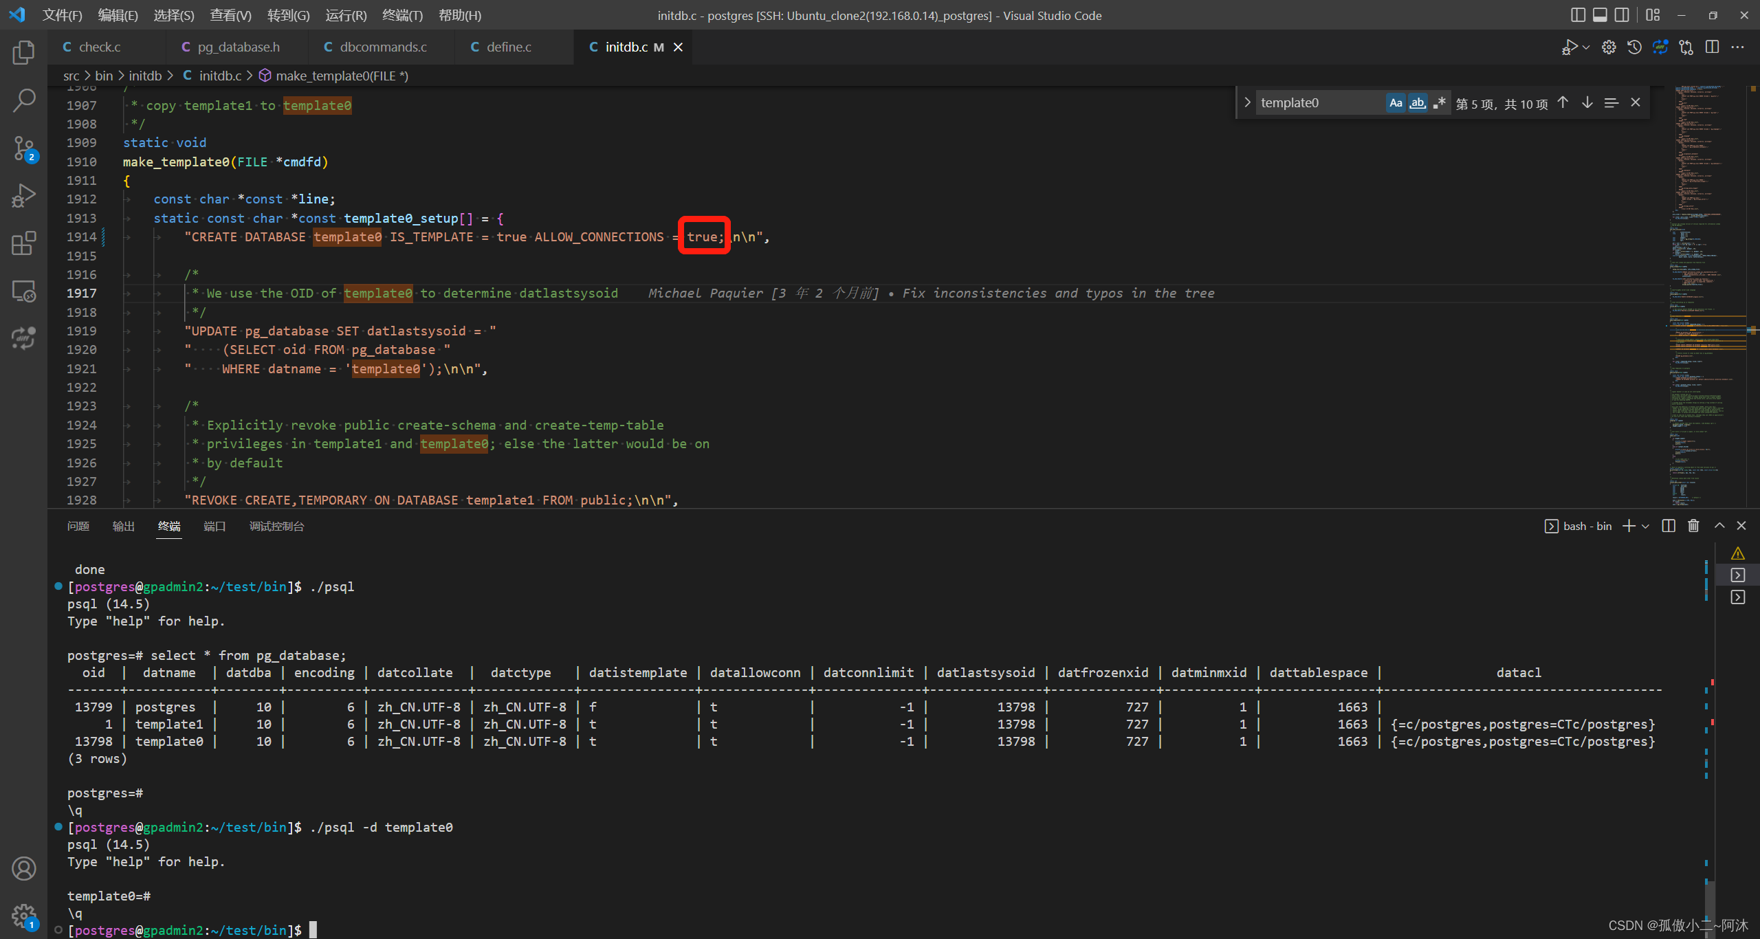Kill the active bash terminal
The height and width of the screenshot is (939, 1760).
(x=1693, y=526)
